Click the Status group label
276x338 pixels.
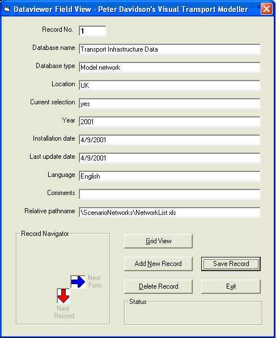click(x=138, y=302)
